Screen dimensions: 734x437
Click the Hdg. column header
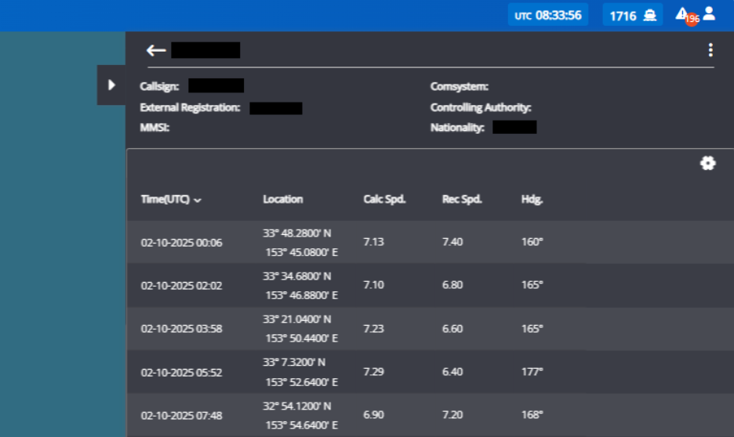pyautogui.click(x=532, y=200)
